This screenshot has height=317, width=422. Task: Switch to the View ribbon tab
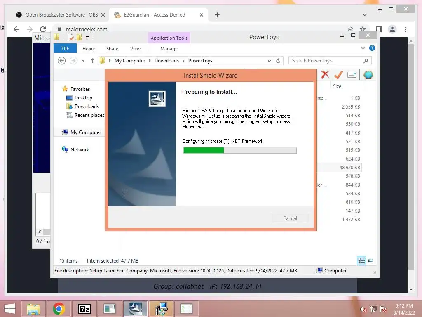135,49
